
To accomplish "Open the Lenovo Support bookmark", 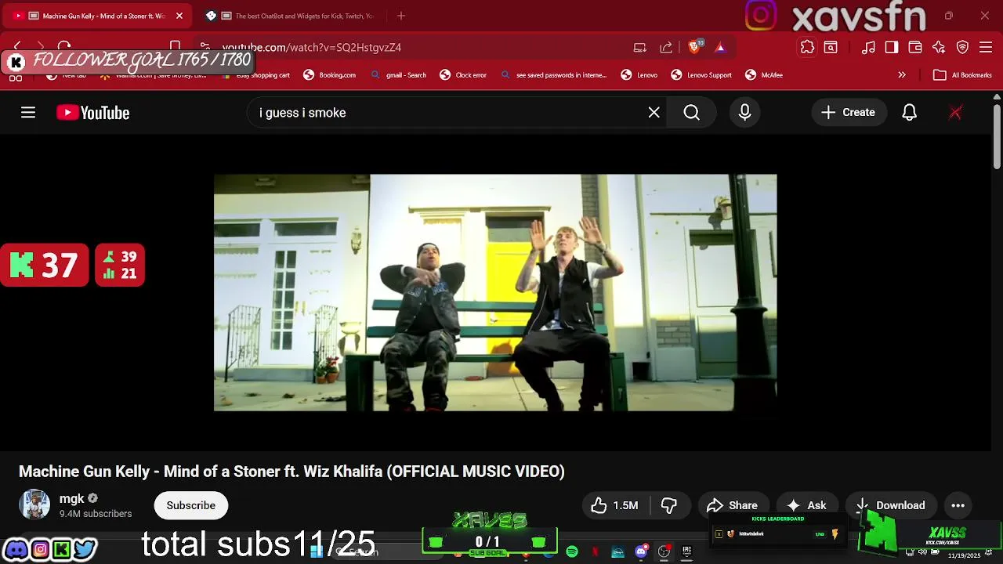I will (701, 75).
